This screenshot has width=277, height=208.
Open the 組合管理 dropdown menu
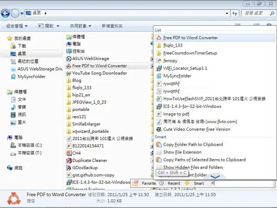(x=17, y=26)
